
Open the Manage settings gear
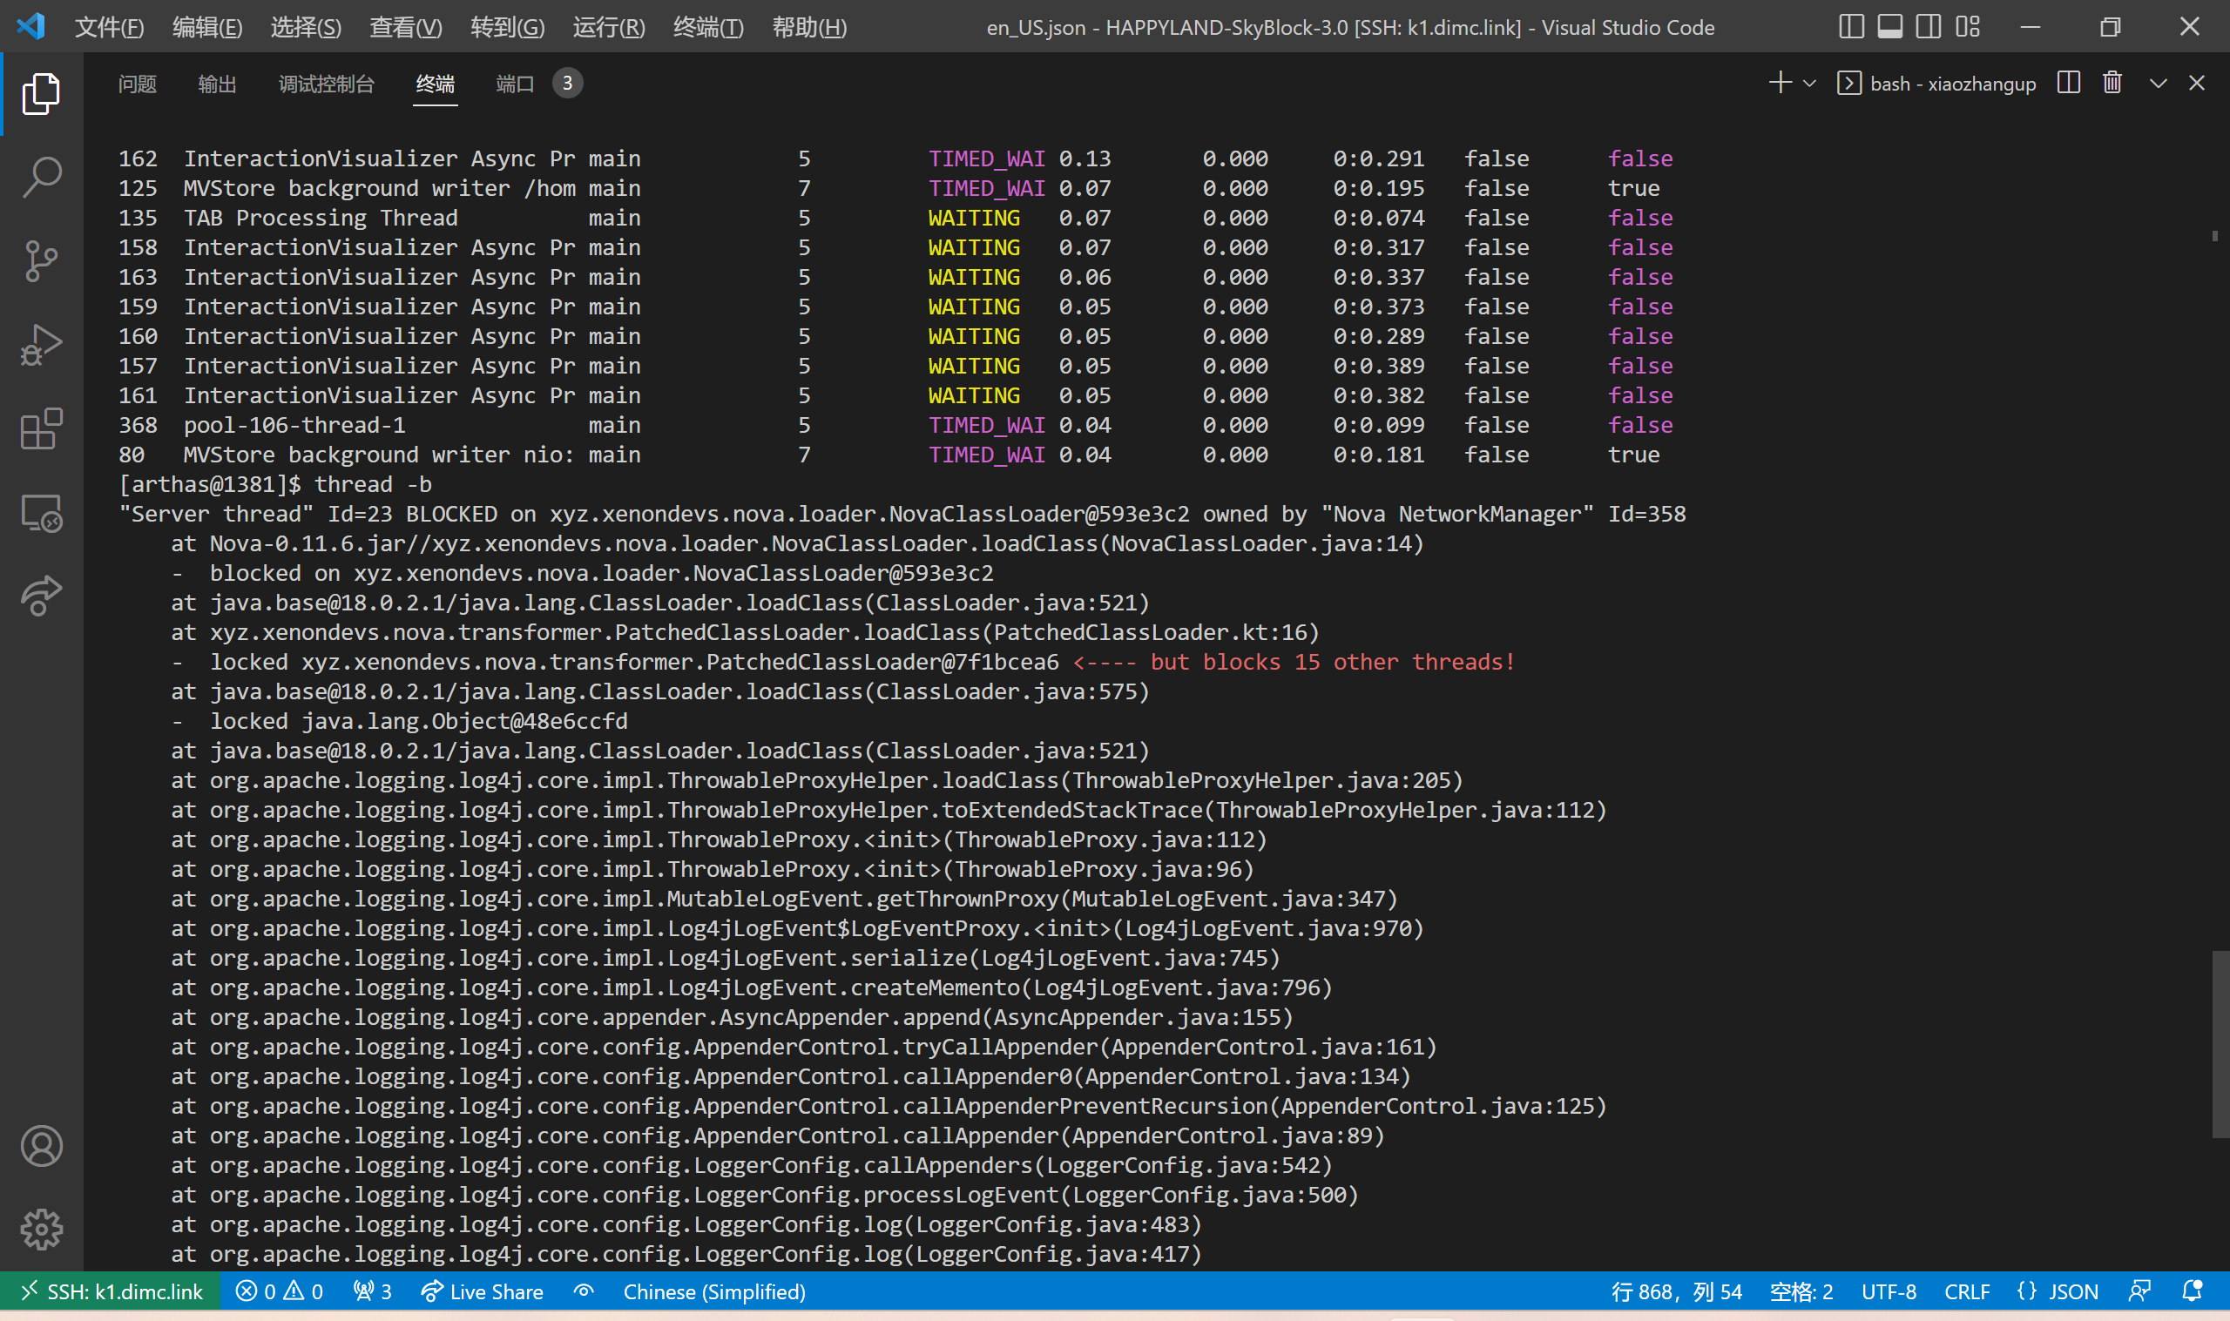41,1230
